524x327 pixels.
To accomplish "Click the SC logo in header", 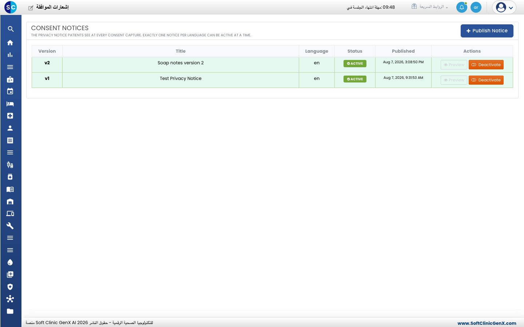I will point(11,7).
